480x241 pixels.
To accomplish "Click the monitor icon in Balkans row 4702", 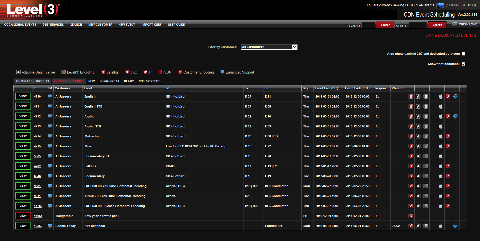I will click(50, 166).
